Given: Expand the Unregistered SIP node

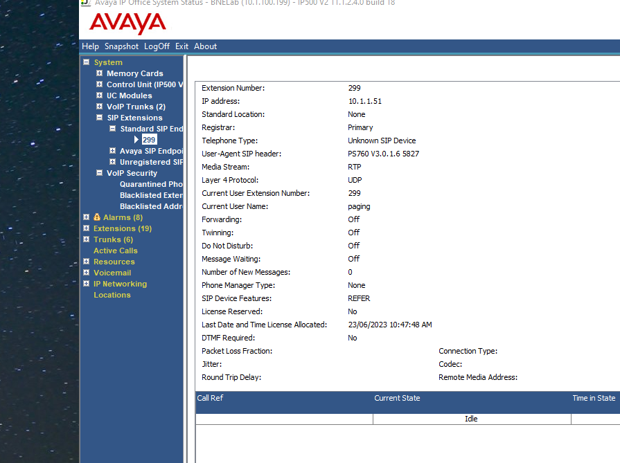Looking at the screenshot, I should 113,161.
